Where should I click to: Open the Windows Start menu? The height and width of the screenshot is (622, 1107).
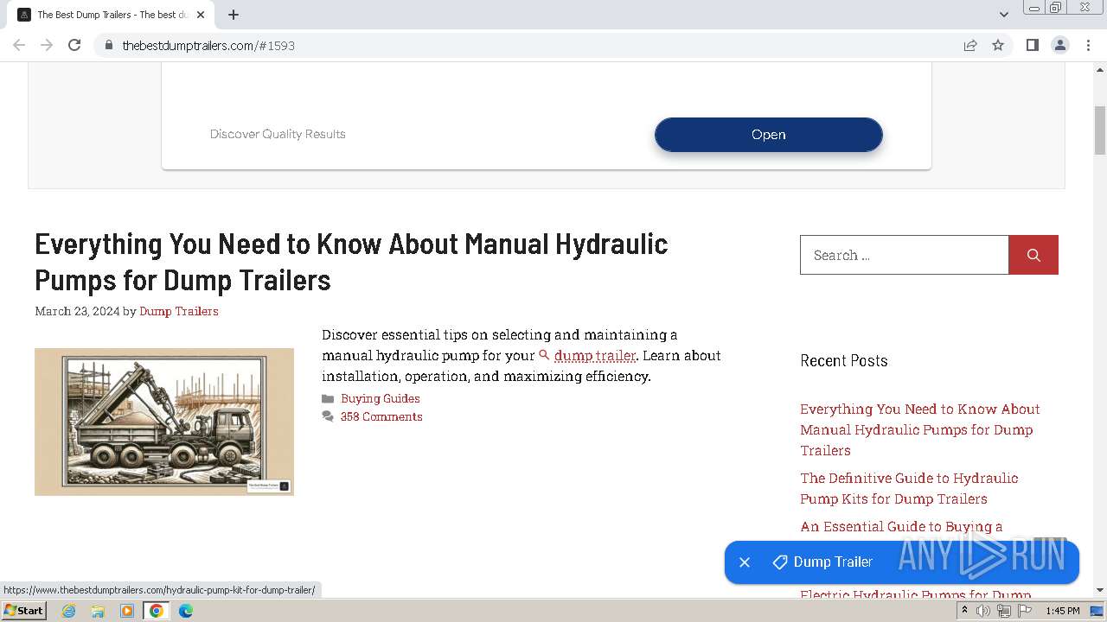(x=23, y=611)
